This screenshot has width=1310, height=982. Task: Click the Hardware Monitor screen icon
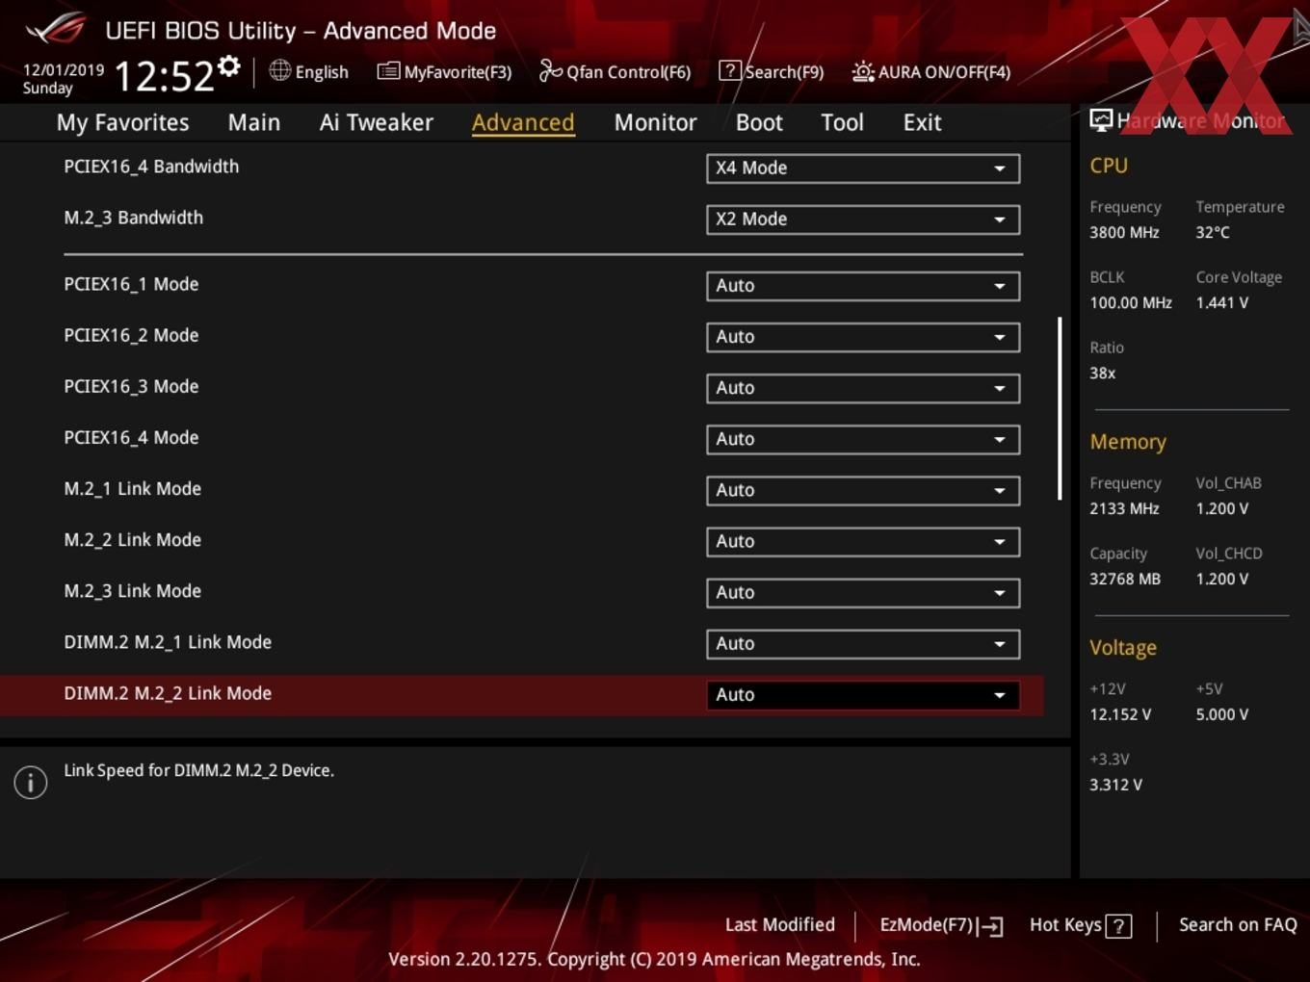click(x=1101, y=120)
